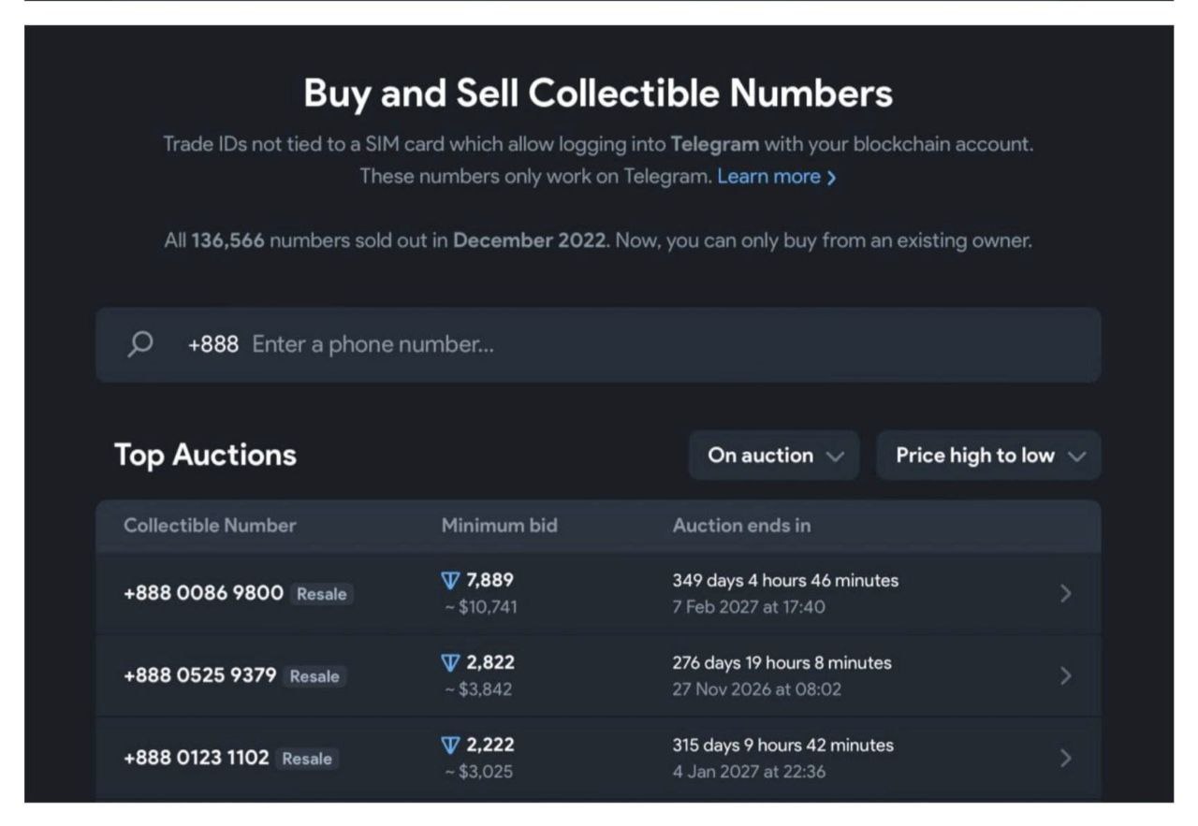Viewport: 1198px width, 826px height.
Task: Click Resale tag on +888 0123 1102
Action: coord(307,759)
